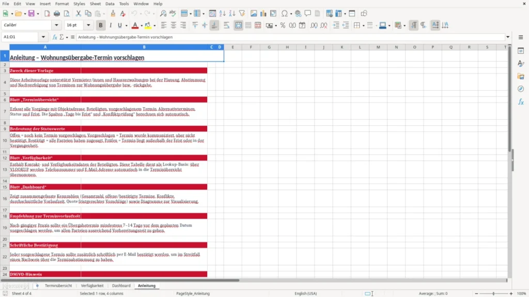Viewport: 529px width, 297px height.
Task: Expand the Name Box dropdown arrow
Action: click(43, 37)
